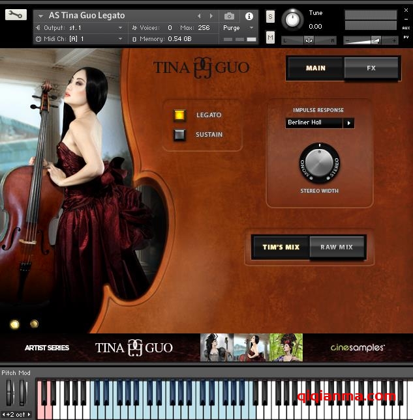Image resolution: width=413 pixels, height=420 pixels.
Task: Close the instrument with the X icon
Action: coord(406,10)
